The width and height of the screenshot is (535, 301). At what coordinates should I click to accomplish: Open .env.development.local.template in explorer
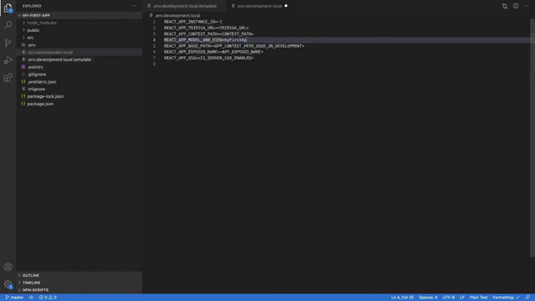click(59, 59)
